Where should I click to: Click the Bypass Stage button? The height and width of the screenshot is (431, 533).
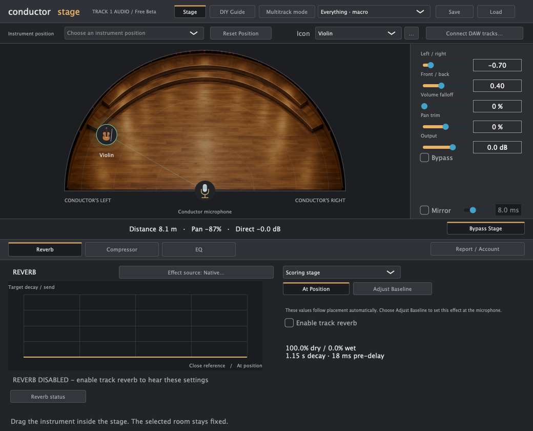485,228
